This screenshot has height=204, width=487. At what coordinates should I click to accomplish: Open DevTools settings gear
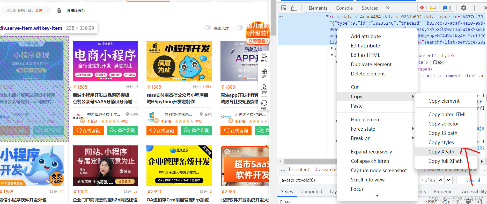click(464, 8)
